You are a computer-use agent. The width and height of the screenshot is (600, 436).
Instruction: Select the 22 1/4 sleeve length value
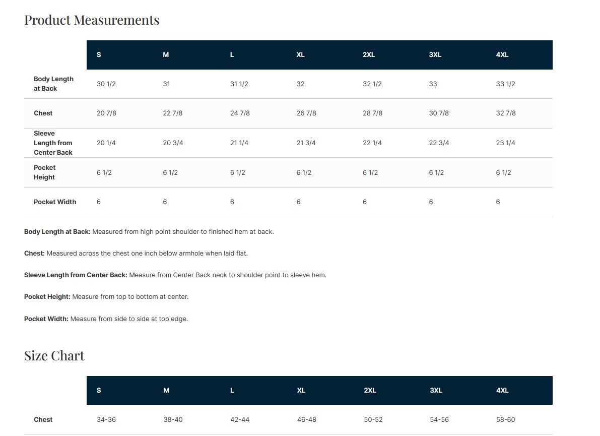pyautogui.click(x=372, y=143)
